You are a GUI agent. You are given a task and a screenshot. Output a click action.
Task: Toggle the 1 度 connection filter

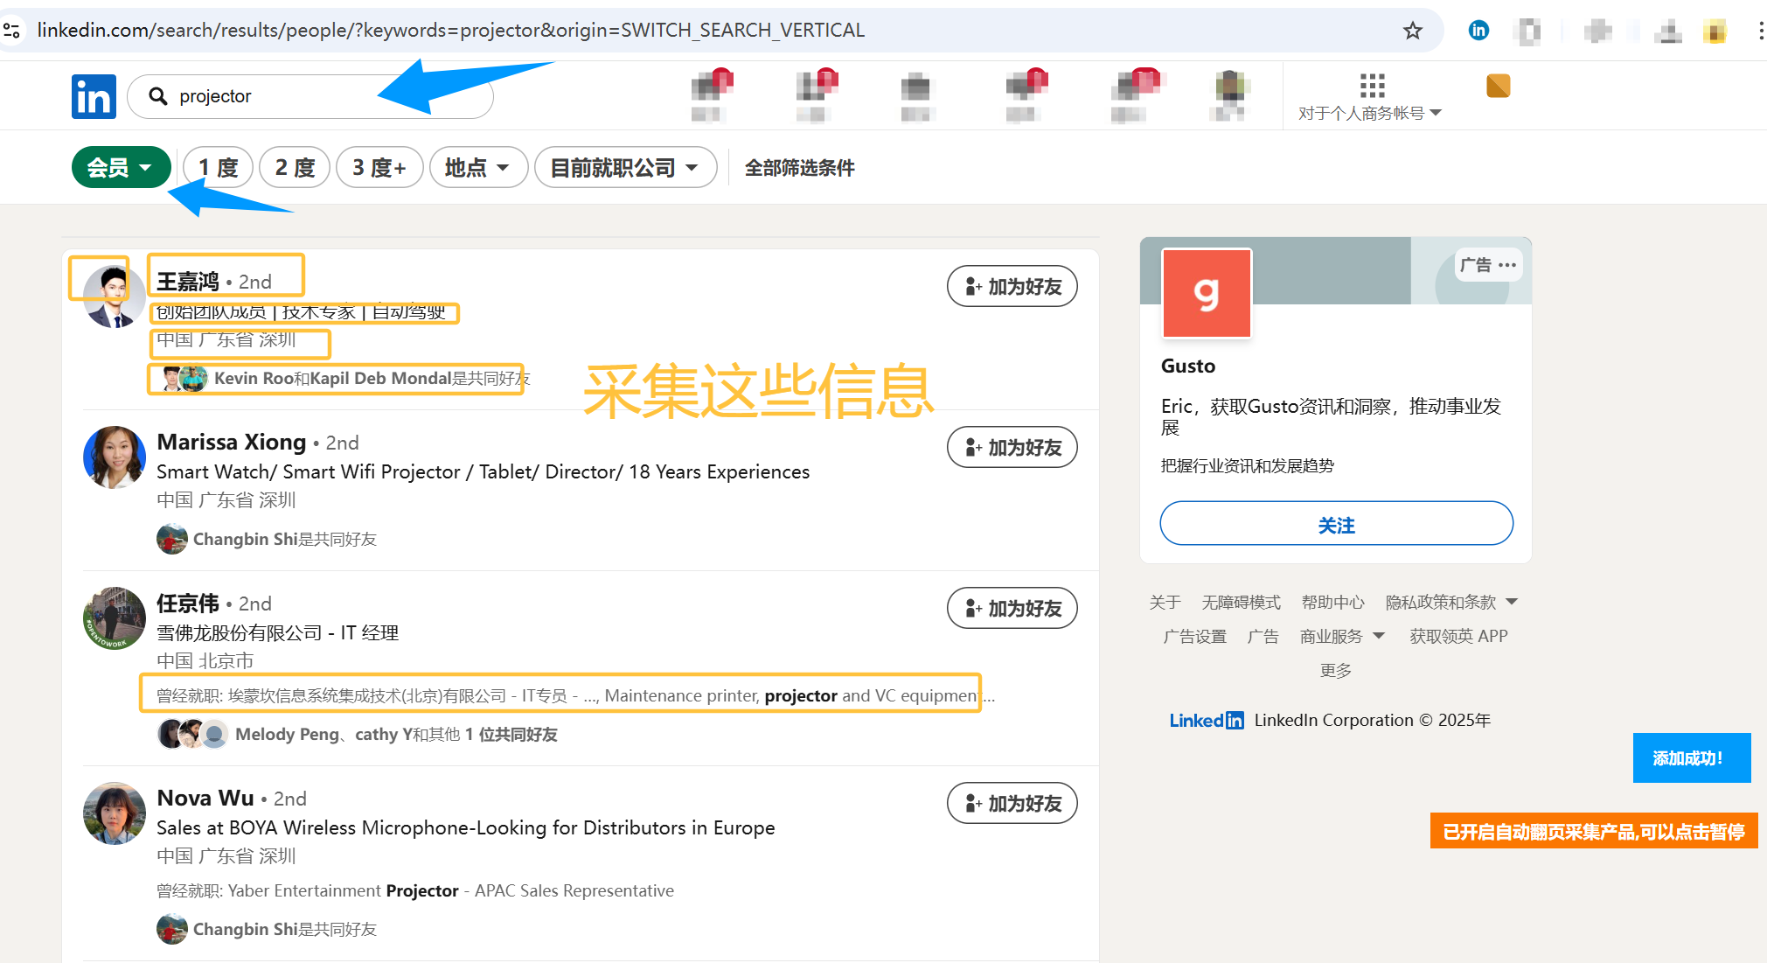click(x=218, y=167)
